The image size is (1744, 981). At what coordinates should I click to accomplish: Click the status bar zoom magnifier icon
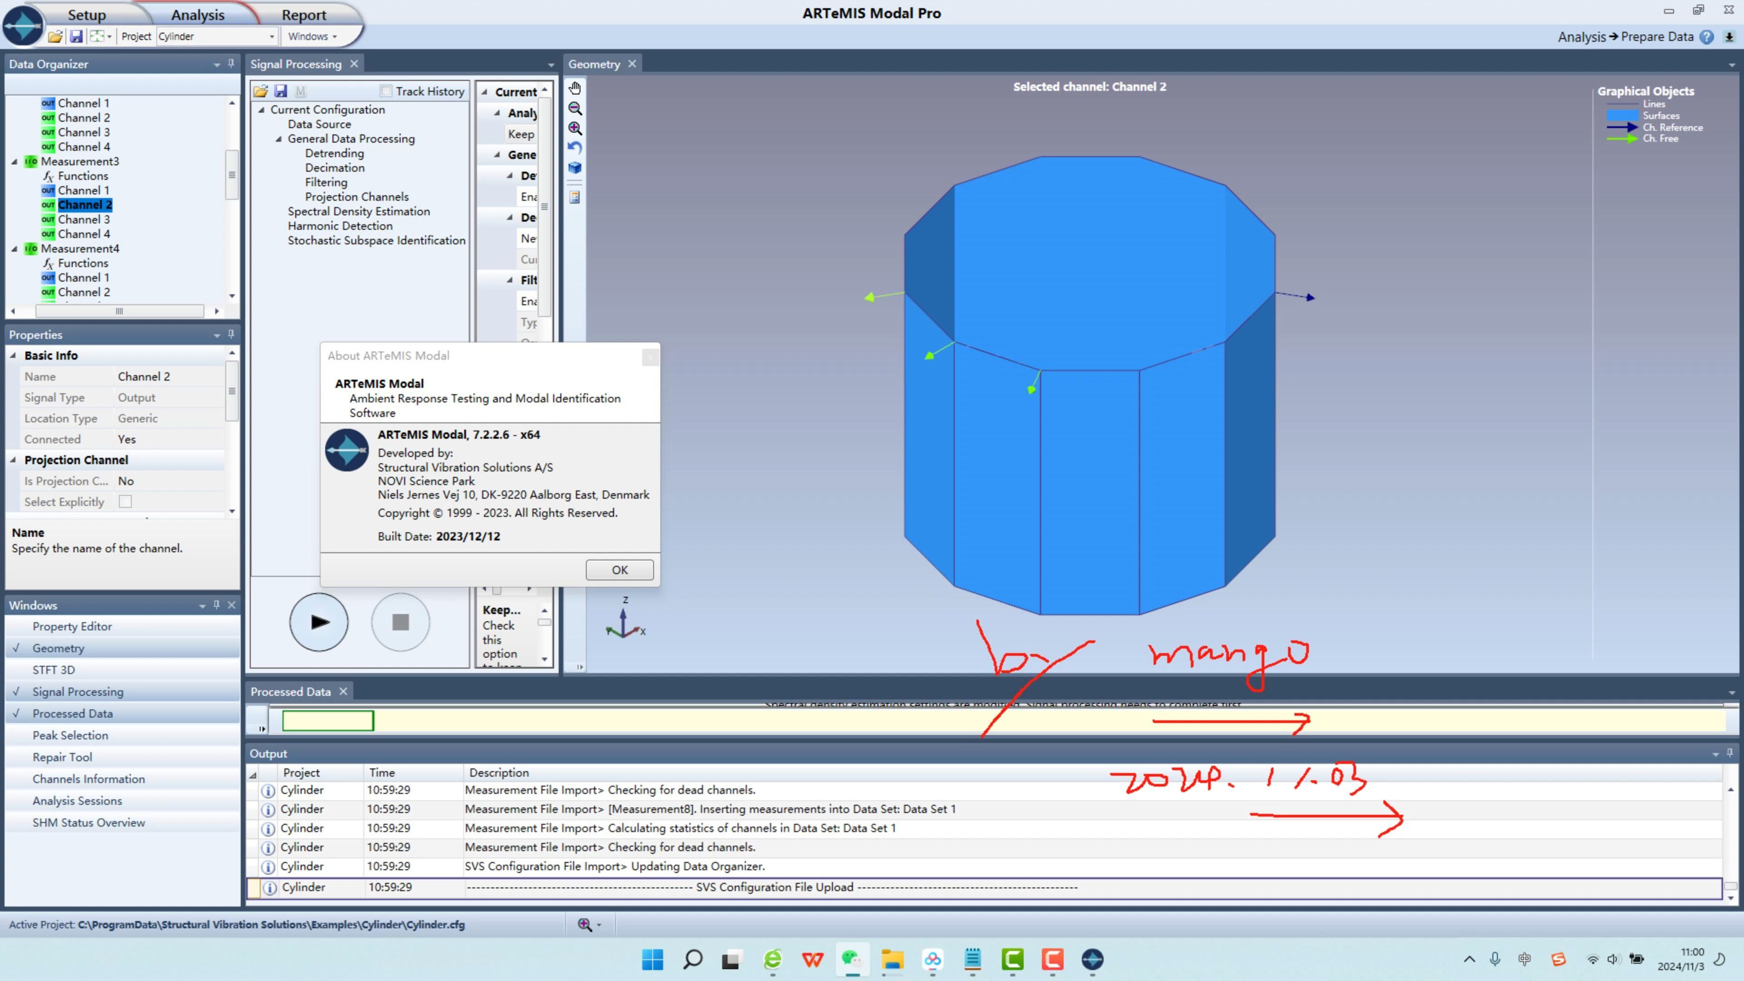pos(584,925)
